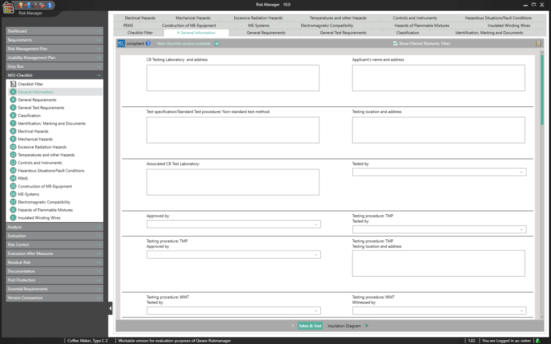This screenshot has height=344, width=551.
Task: Click the green user status icon in status bar
Action: [538, 340]
